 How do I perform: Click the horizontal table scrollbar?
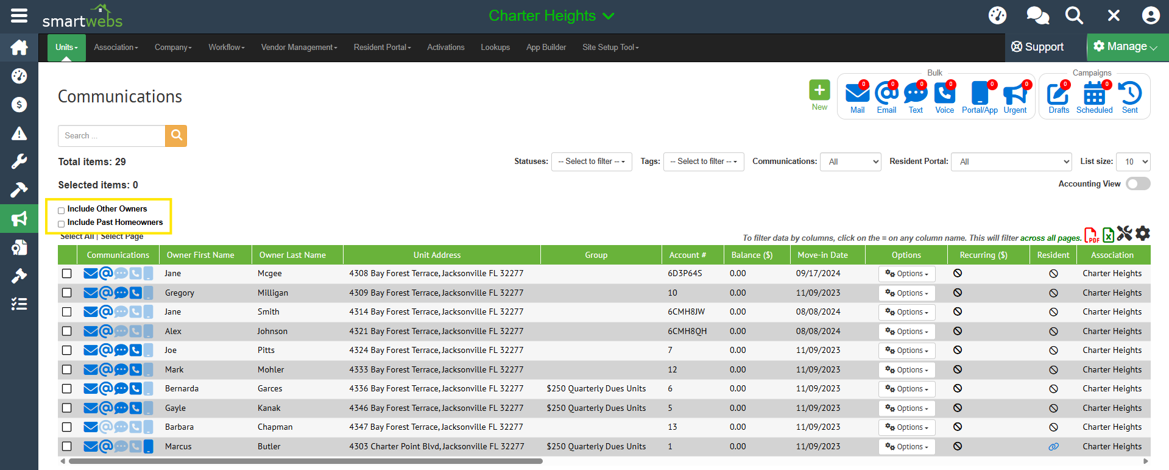click(305, 461)
